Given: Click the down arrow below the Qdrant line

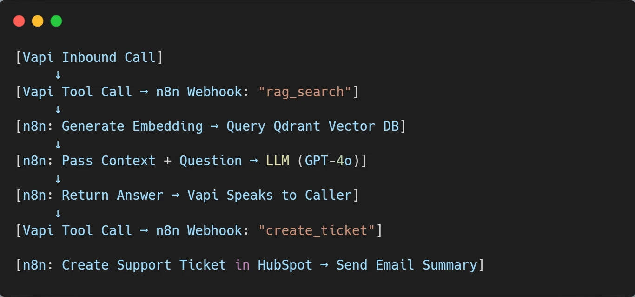Looking at the screenshot, I should (x=58, y=144).
